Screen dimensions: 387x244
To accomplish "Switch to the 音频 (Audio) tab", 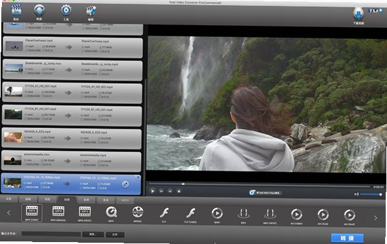I will [86, 200].
